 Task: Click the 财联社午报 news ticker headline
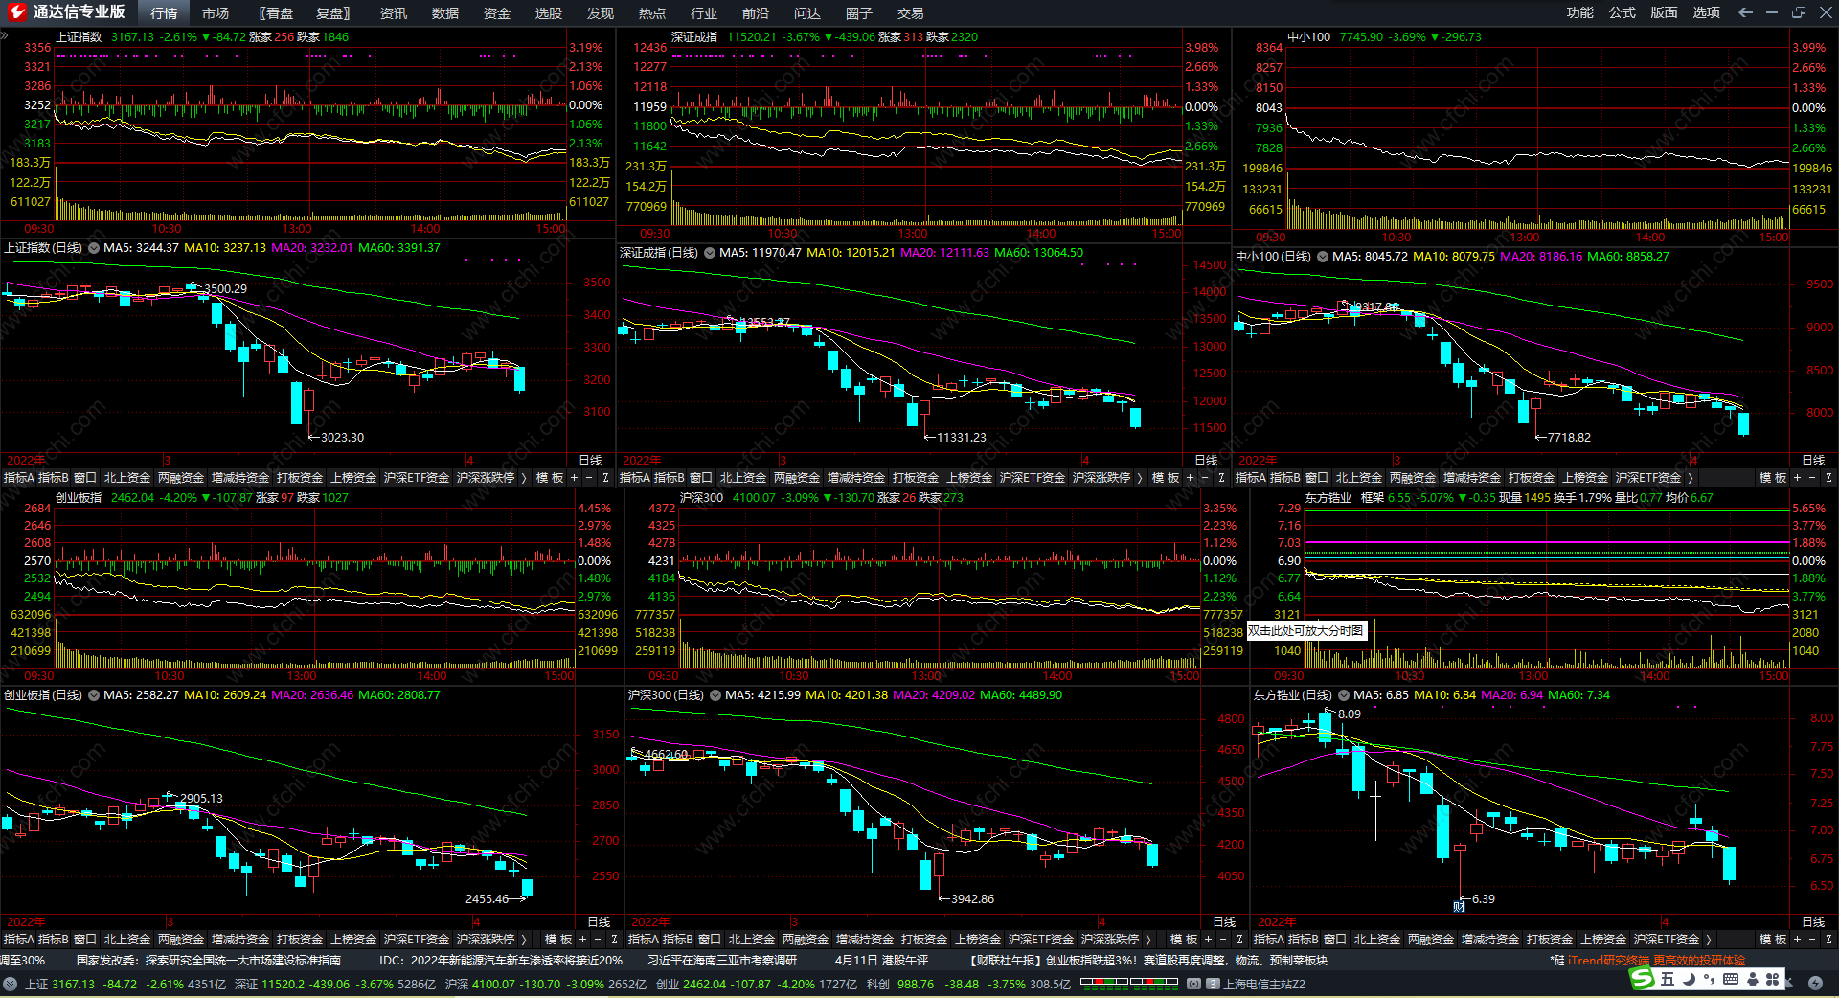click(x=1148, y=960)
